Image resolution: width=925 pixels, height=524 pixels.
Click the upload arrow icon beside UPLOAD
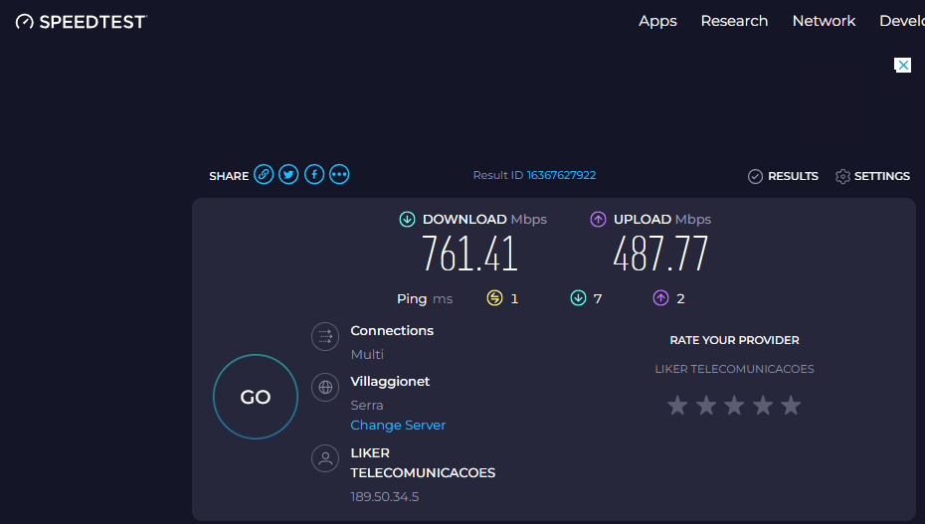click(598, 220)
